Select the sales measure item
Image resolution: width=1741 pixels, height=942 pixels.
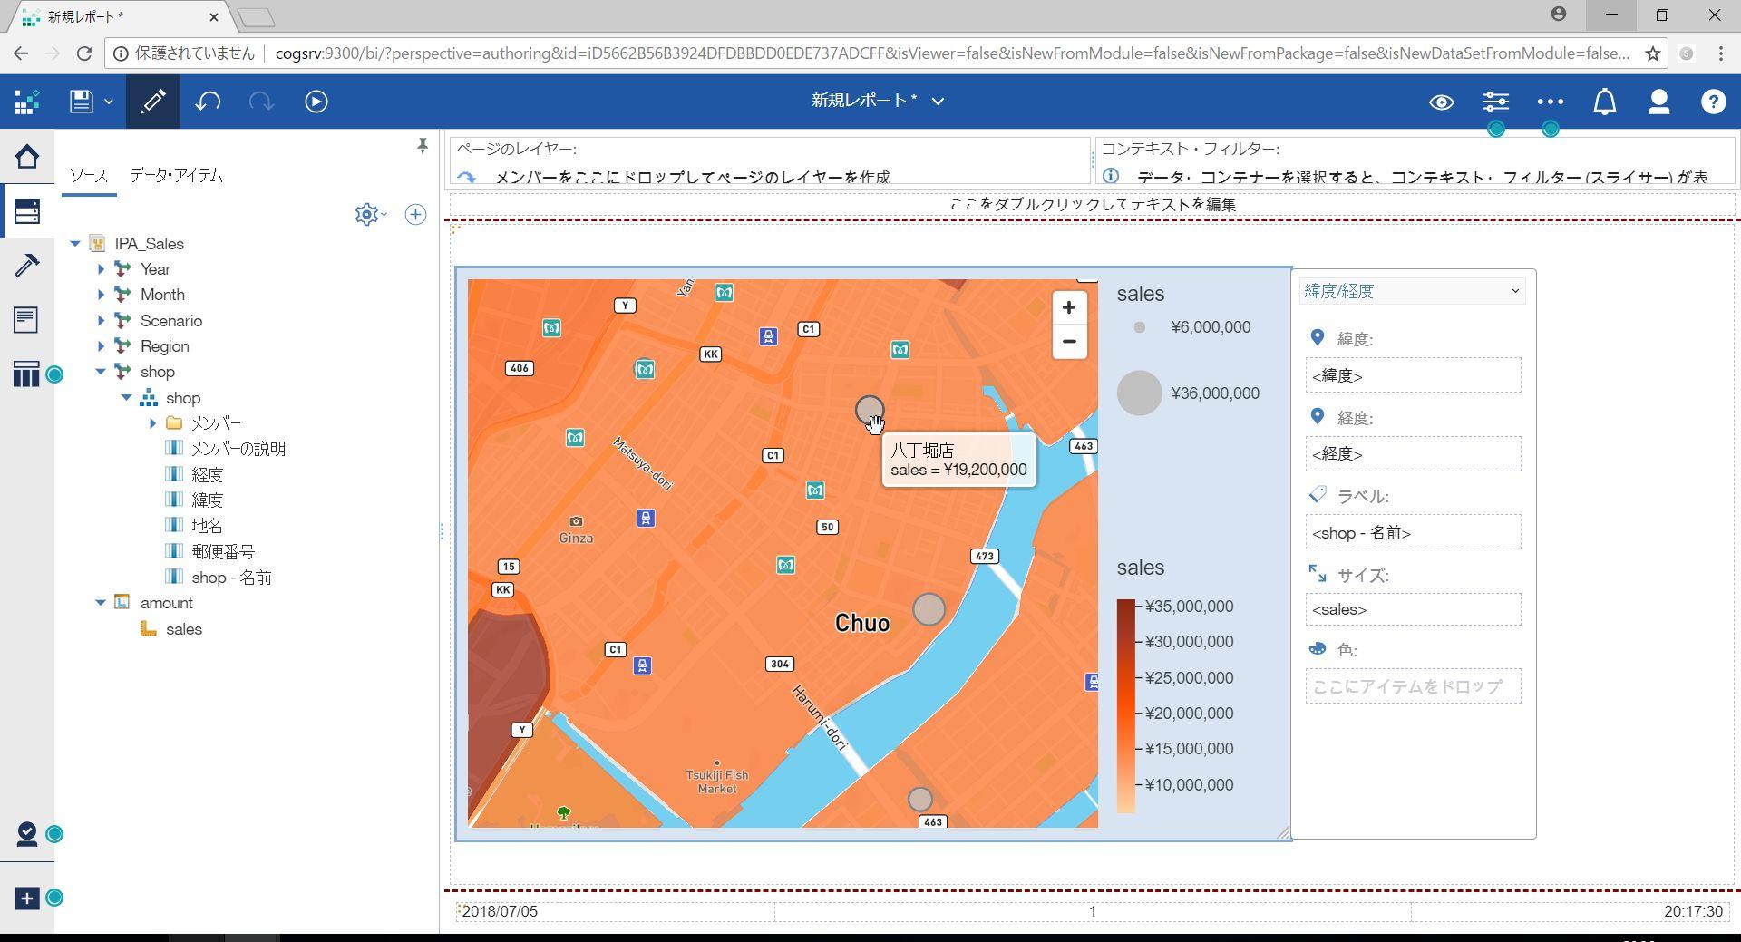point(184,629)
